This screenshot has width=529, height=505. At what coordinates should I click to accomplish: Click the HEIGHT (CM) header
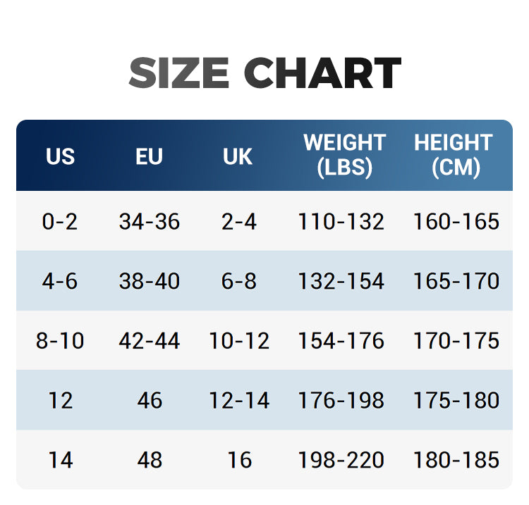click(x=454, y=155)
